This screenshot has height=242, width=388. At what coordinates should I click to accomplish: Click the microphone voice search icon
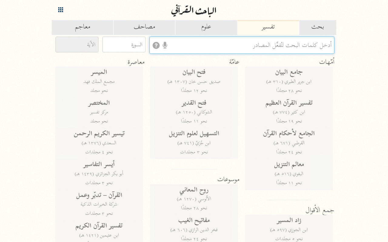click(x=165, y=45)
